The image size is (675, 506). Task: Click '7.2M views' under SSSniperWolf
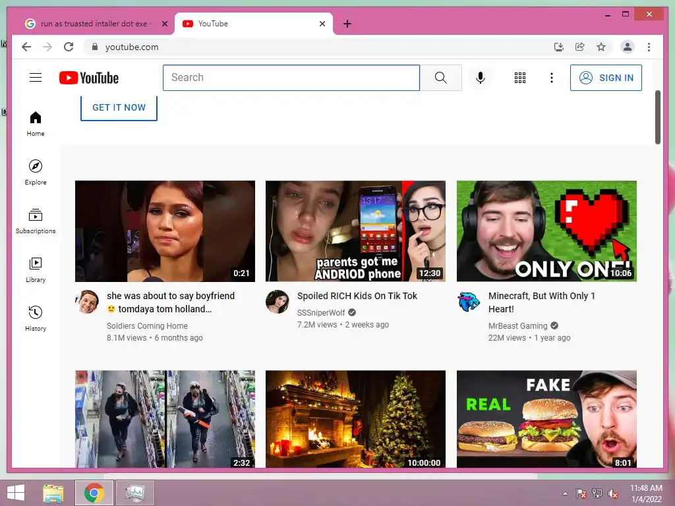point(317,324)
